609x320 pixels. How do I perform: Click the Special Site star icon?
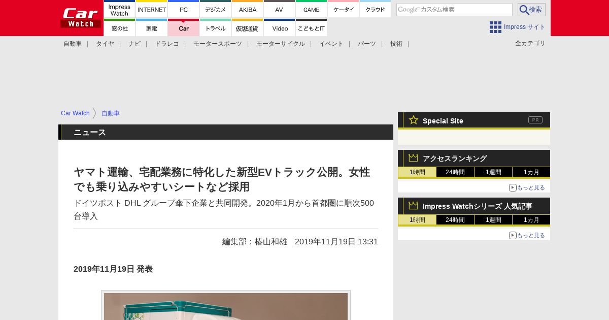pos(414,120)
